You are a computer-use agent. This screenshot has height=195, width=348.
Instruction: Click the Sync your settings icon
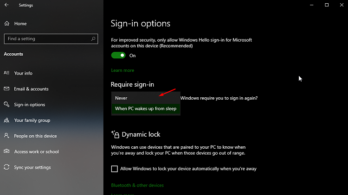coord(6,167)
